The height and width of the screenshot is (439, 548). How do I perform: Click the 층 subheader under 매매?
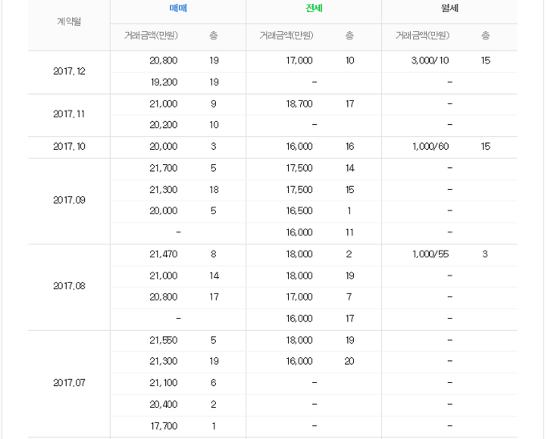tap(213, 35)
